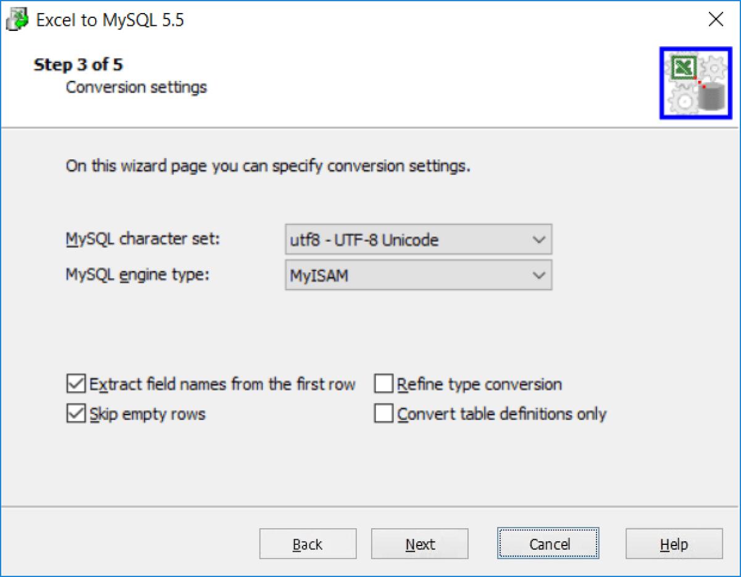
Task: Click the Excel-to-database wizard logo graphic
Action: (x=695, y=83)
